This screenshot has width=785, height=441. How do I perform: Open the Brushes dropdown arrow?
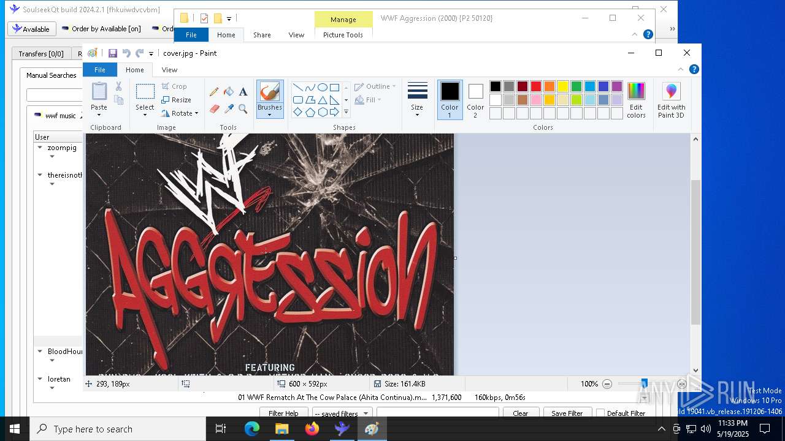click(269, 115)
